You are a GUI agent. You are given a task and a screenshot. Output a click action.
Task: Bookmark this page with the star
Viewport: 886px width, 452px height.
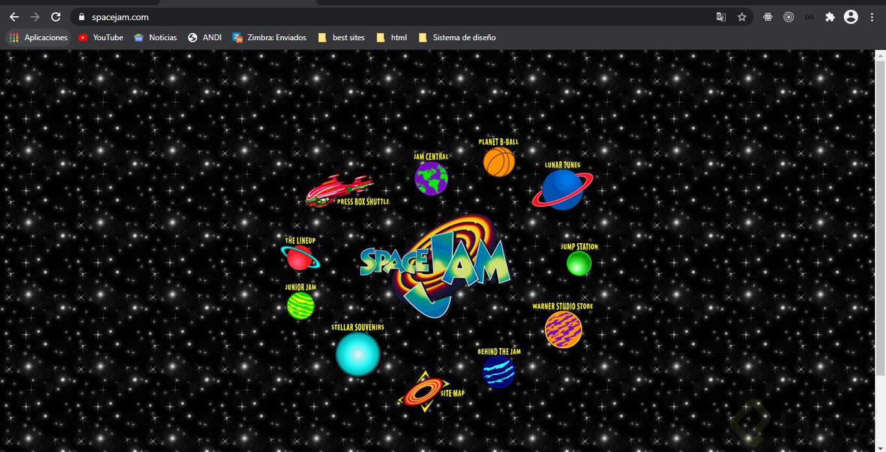pyautogui.click(x=742, y=17)
